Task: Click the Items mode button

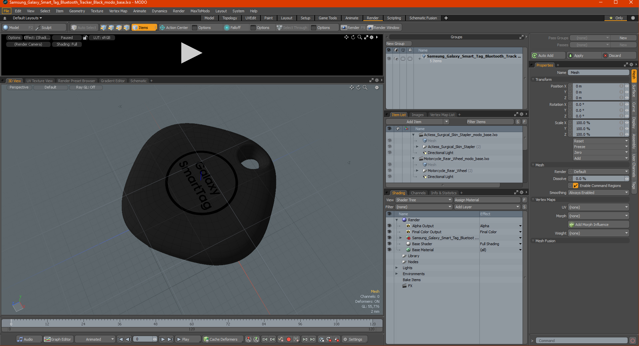Action: click(144, 28)
